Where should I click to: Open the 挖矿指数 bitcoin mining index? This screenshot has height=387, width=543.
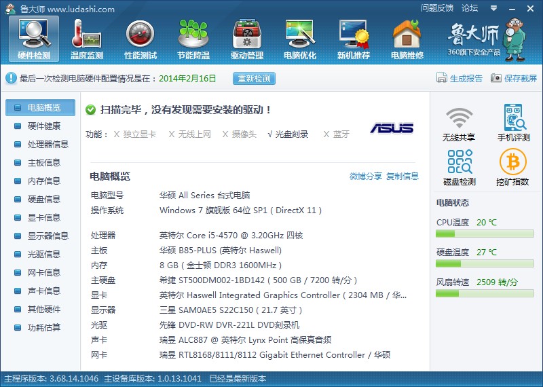(513, 168)
